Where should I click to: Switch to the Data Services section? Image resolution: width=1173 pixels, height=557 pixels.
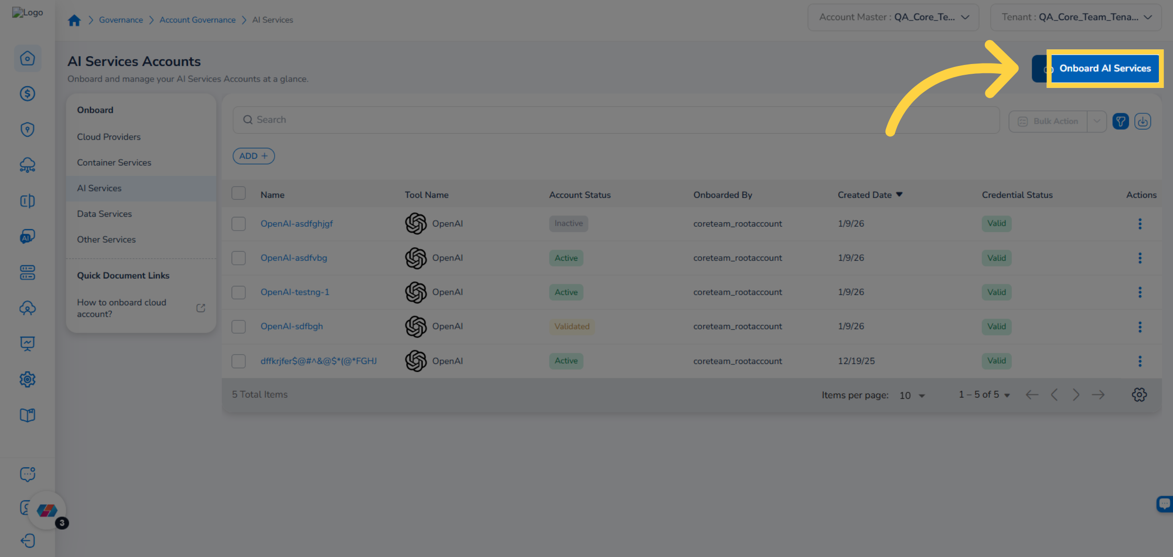pyautogui.click(x=104, y=214)
